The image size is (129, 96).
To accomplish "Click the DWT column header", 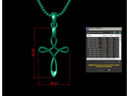I will 112,35.
